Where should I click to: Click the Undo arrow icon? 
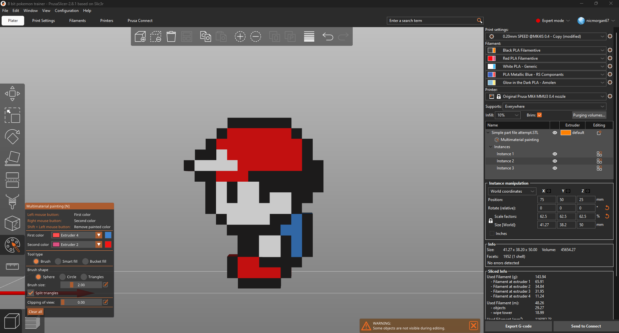(328, 36)
